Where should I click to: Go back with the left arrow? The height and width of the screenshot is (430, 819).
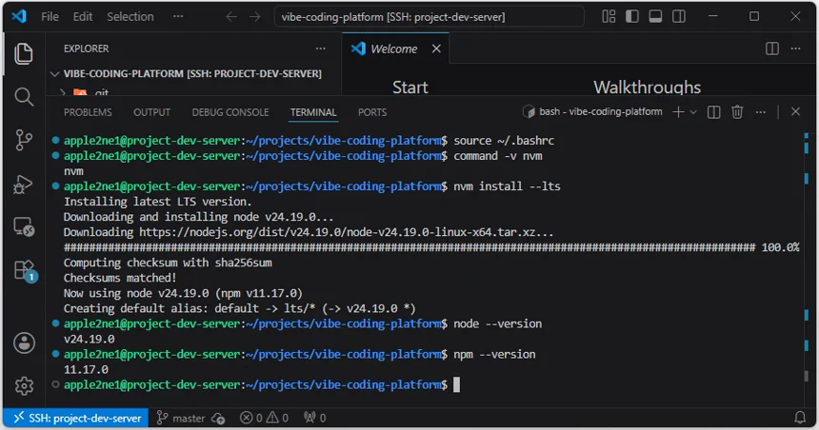pos(231,17)
